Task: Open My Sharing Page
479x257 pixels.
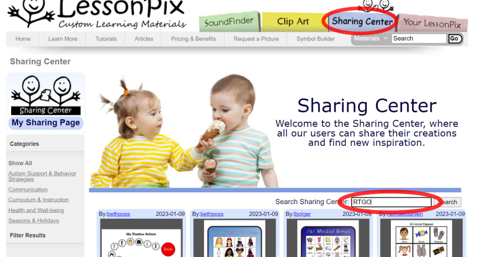Action: [x=46, y=123]
